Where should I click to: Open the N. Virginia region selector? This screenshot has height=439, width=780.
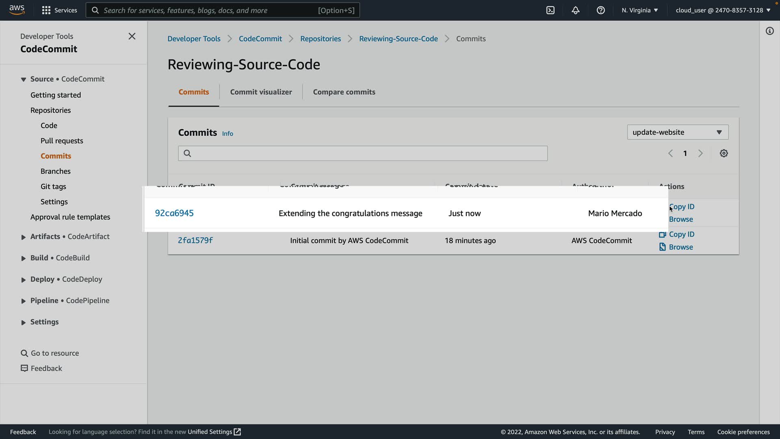(x=639, y=10)
